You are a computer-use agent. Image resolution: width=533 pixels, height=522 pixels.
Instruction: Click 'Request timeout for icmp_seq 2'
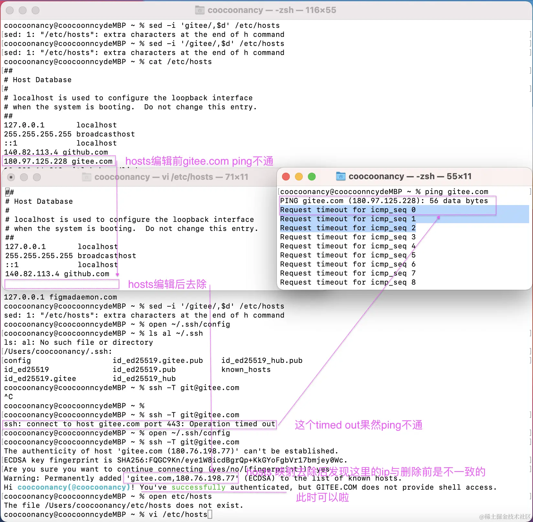pyautogui.click(x=348, y=228)
